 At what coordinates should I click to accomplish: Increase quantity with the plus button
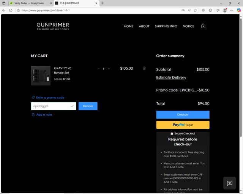[x=109, y=69]
